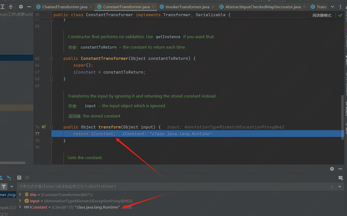
Task: Click the sticky class declaration line 35
Action: [x=142, y=15]
